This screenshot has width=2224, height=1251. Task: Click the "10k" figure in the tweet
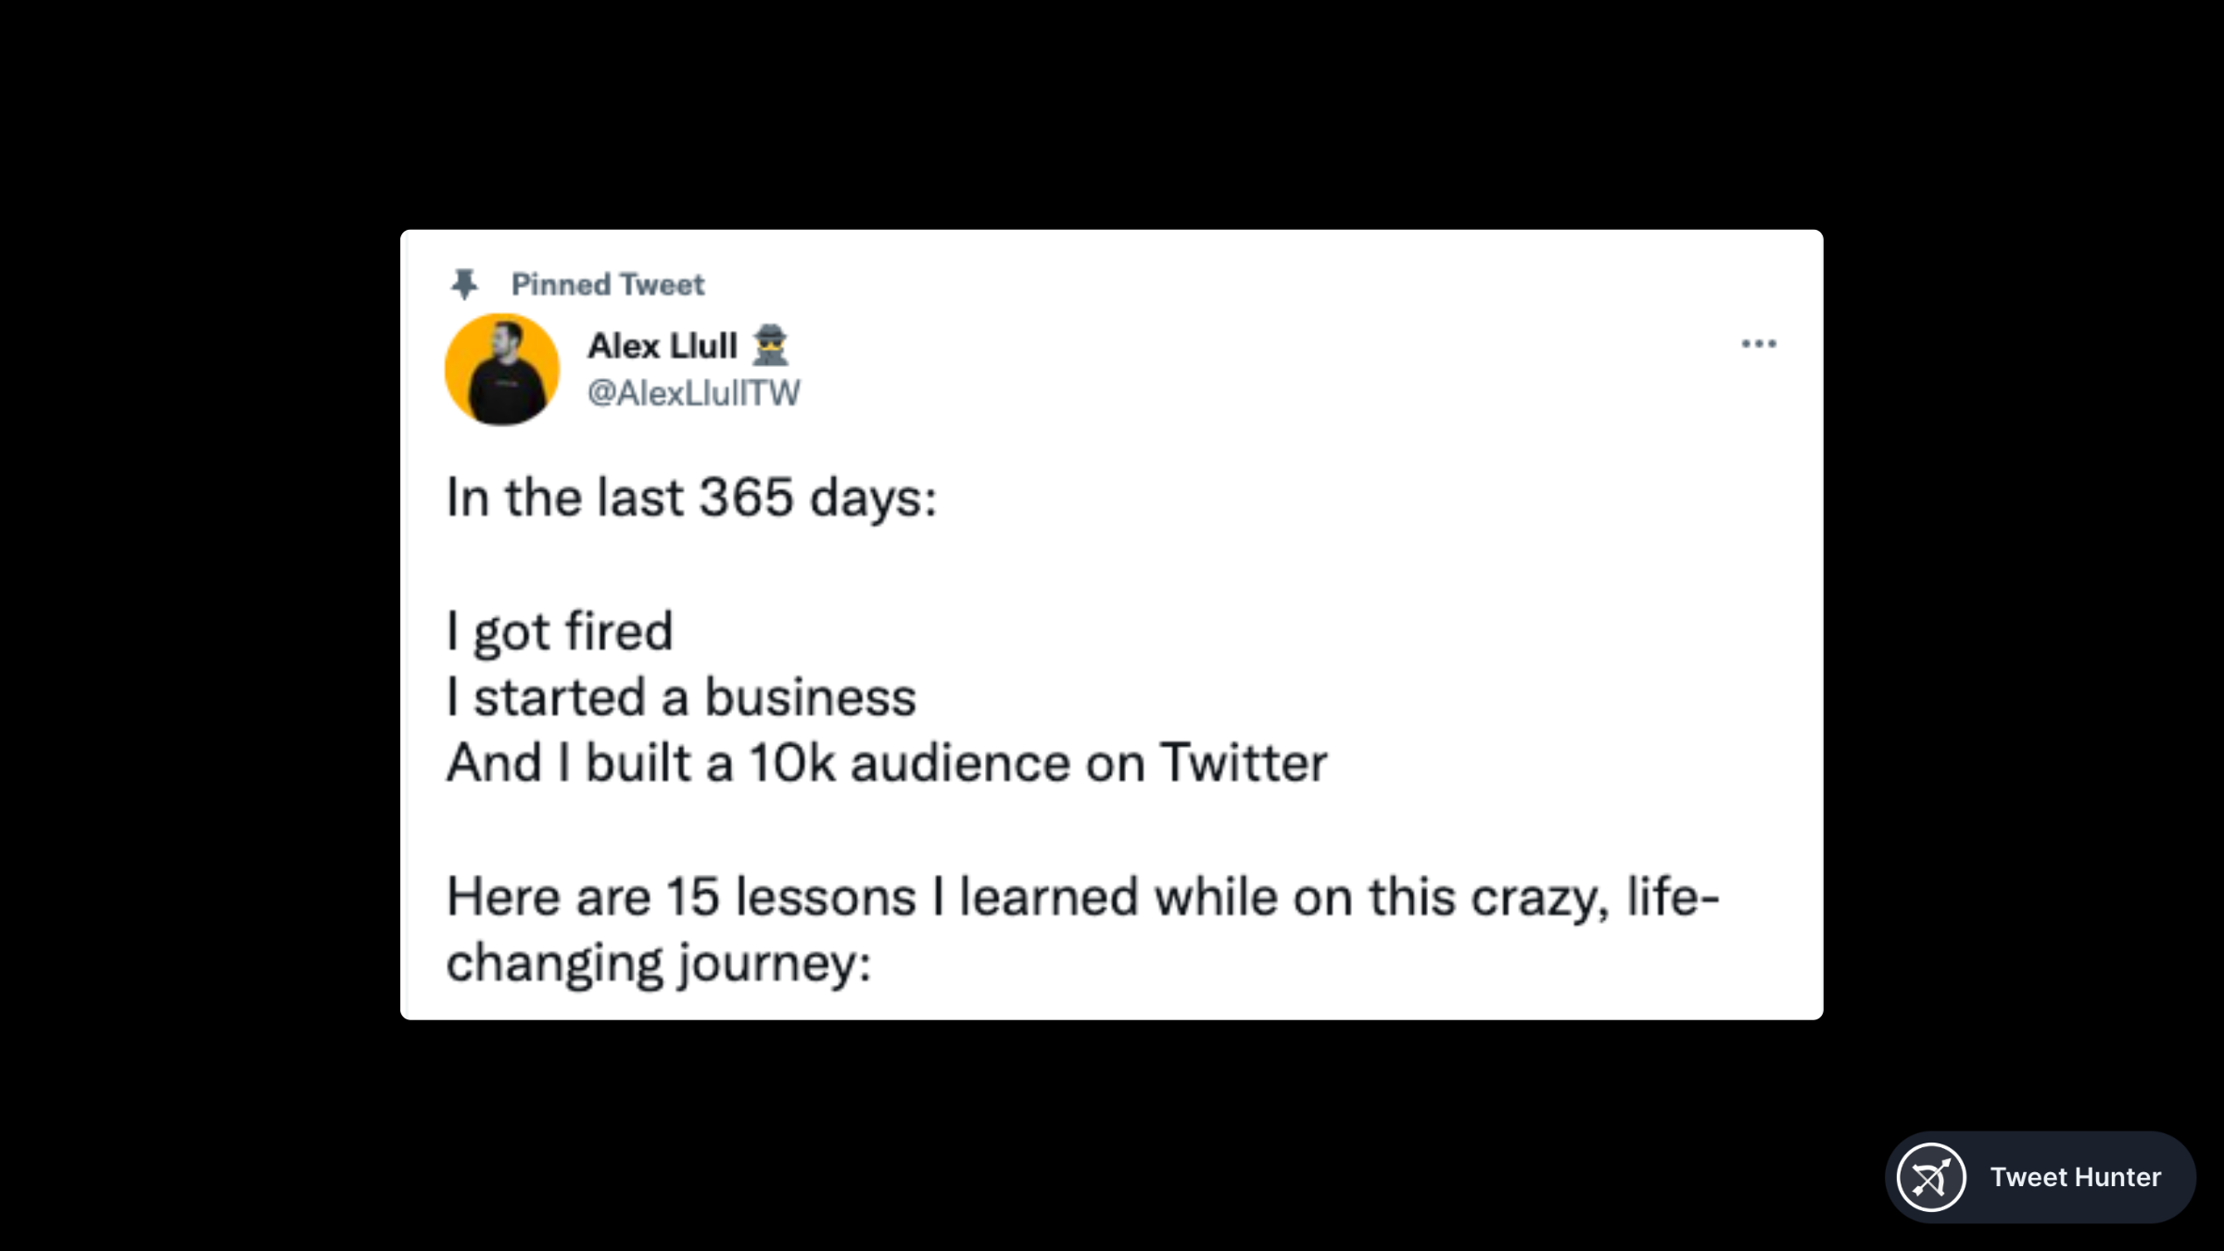click(x=791, y=763)
